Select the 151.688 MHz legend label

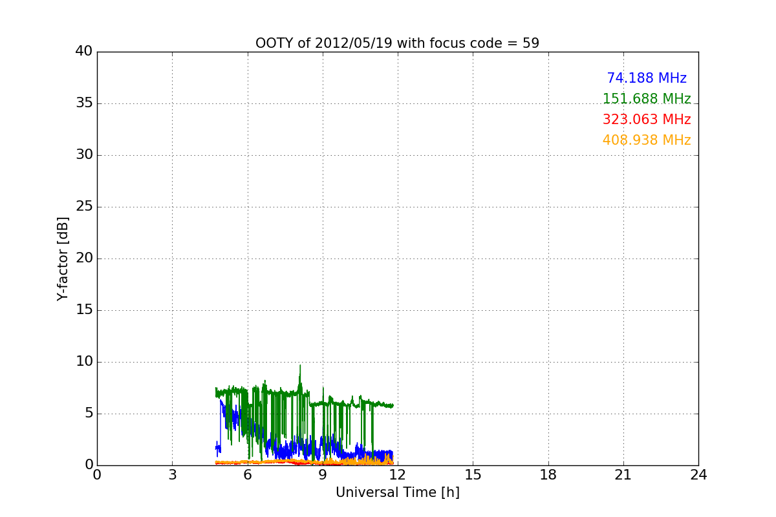647,99
